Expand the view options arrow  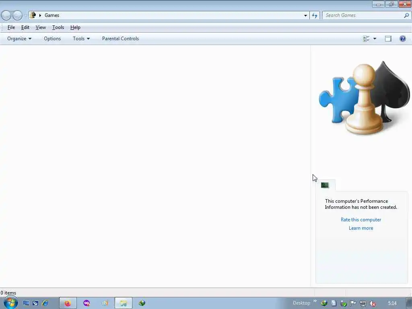click(x=375, y=39)
